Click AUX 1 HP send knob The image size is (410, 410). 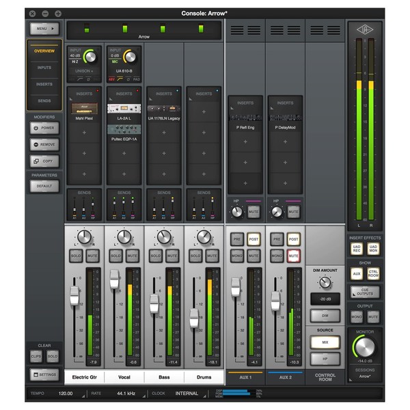[x=237, y=212]
